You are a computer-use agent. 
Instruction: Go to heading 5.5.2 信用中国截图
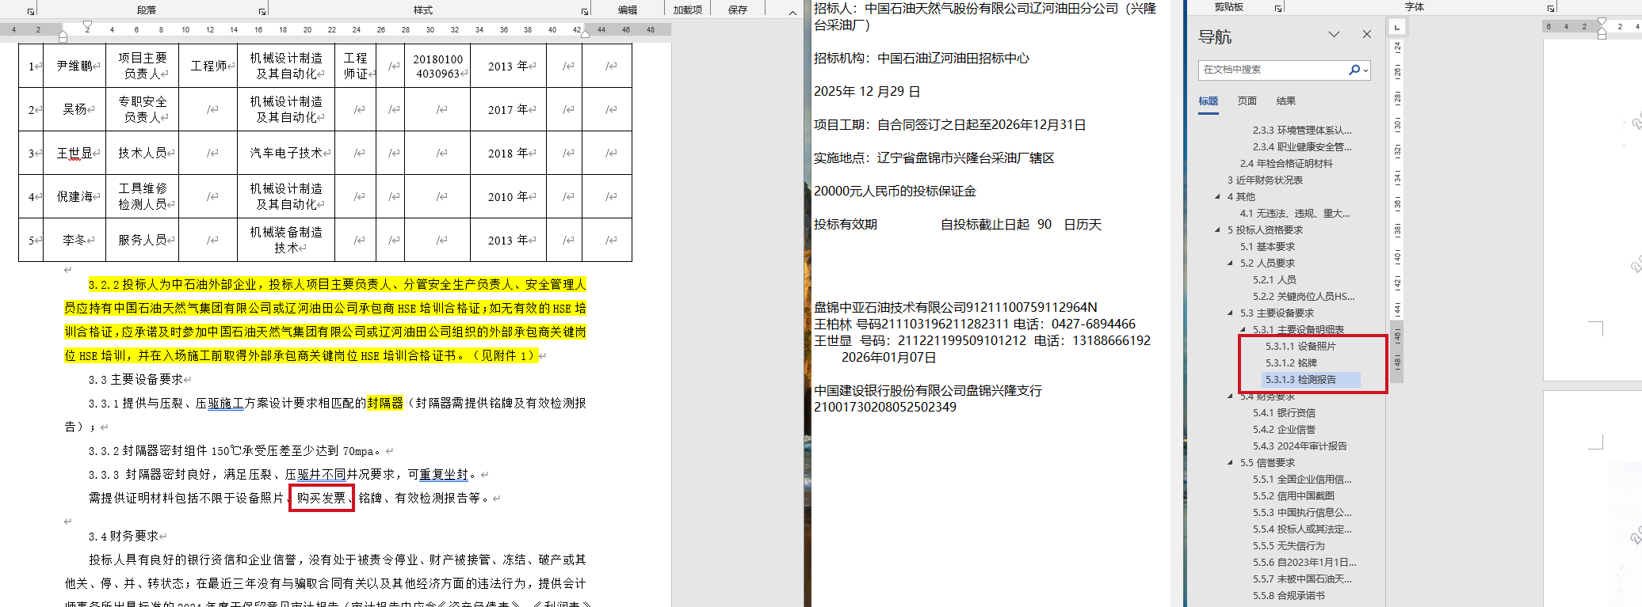(x=1293, y=495)
